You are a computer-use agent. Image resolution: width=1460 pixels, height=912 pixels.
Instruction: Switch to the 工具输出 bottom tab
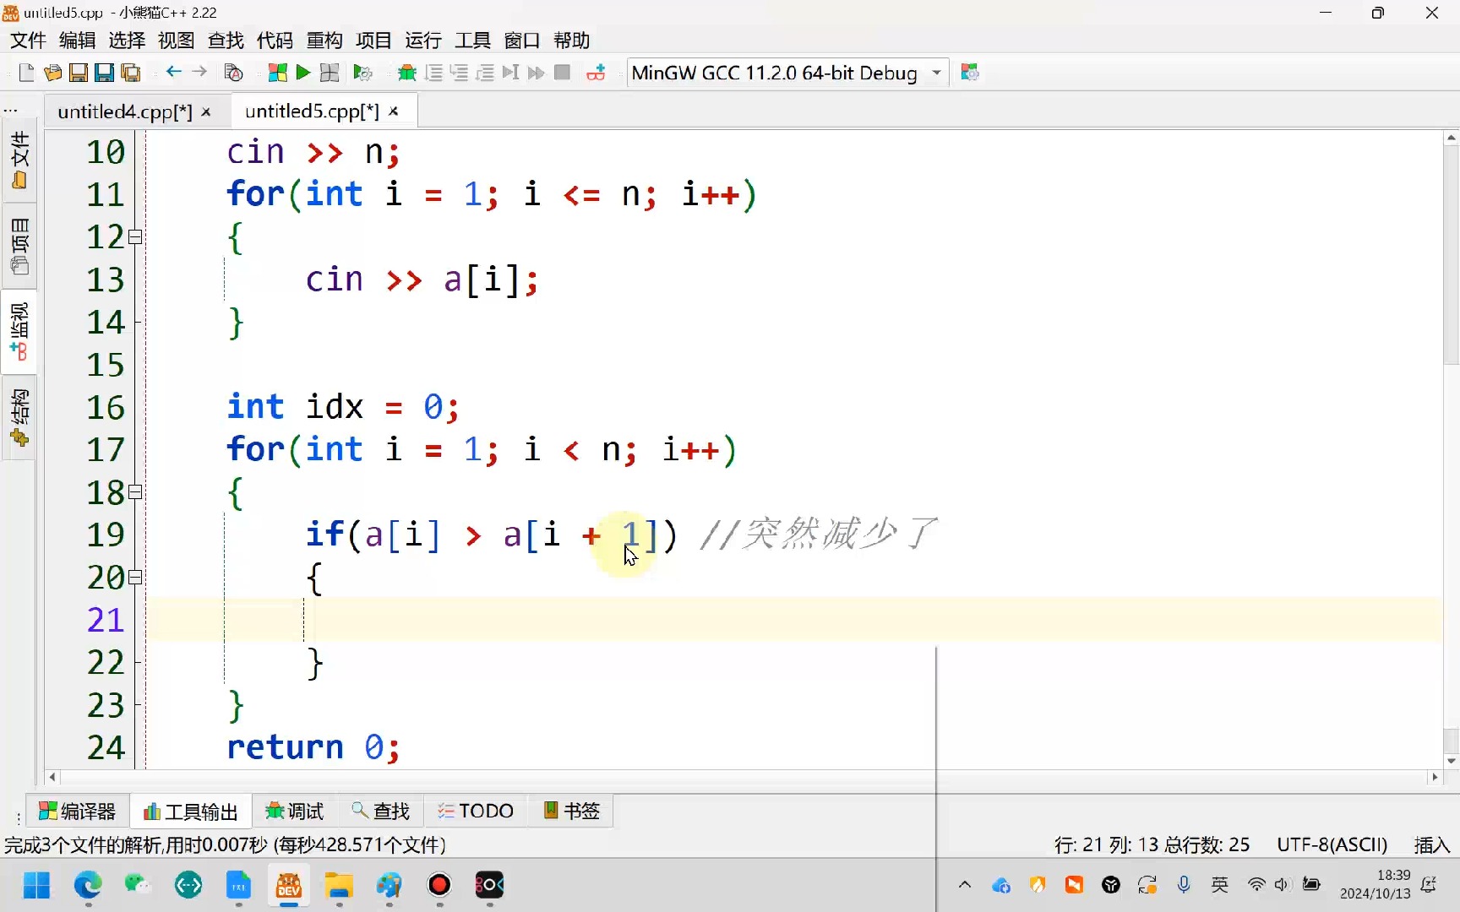click(x=191, y=812)
